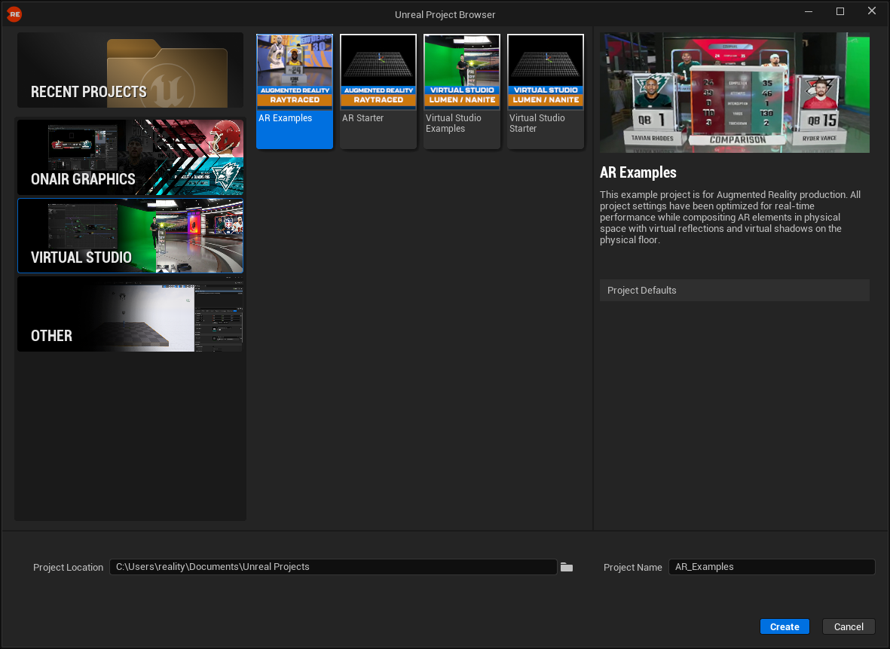Expand the Project Defaults section
This screenshot has width=890, height=649.
point(734,291)
